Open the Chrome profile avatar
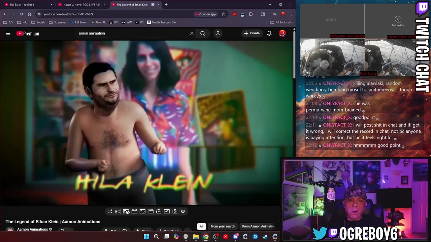Image resolution: width=431 pixels, height=242 pixels. [283, 14]
